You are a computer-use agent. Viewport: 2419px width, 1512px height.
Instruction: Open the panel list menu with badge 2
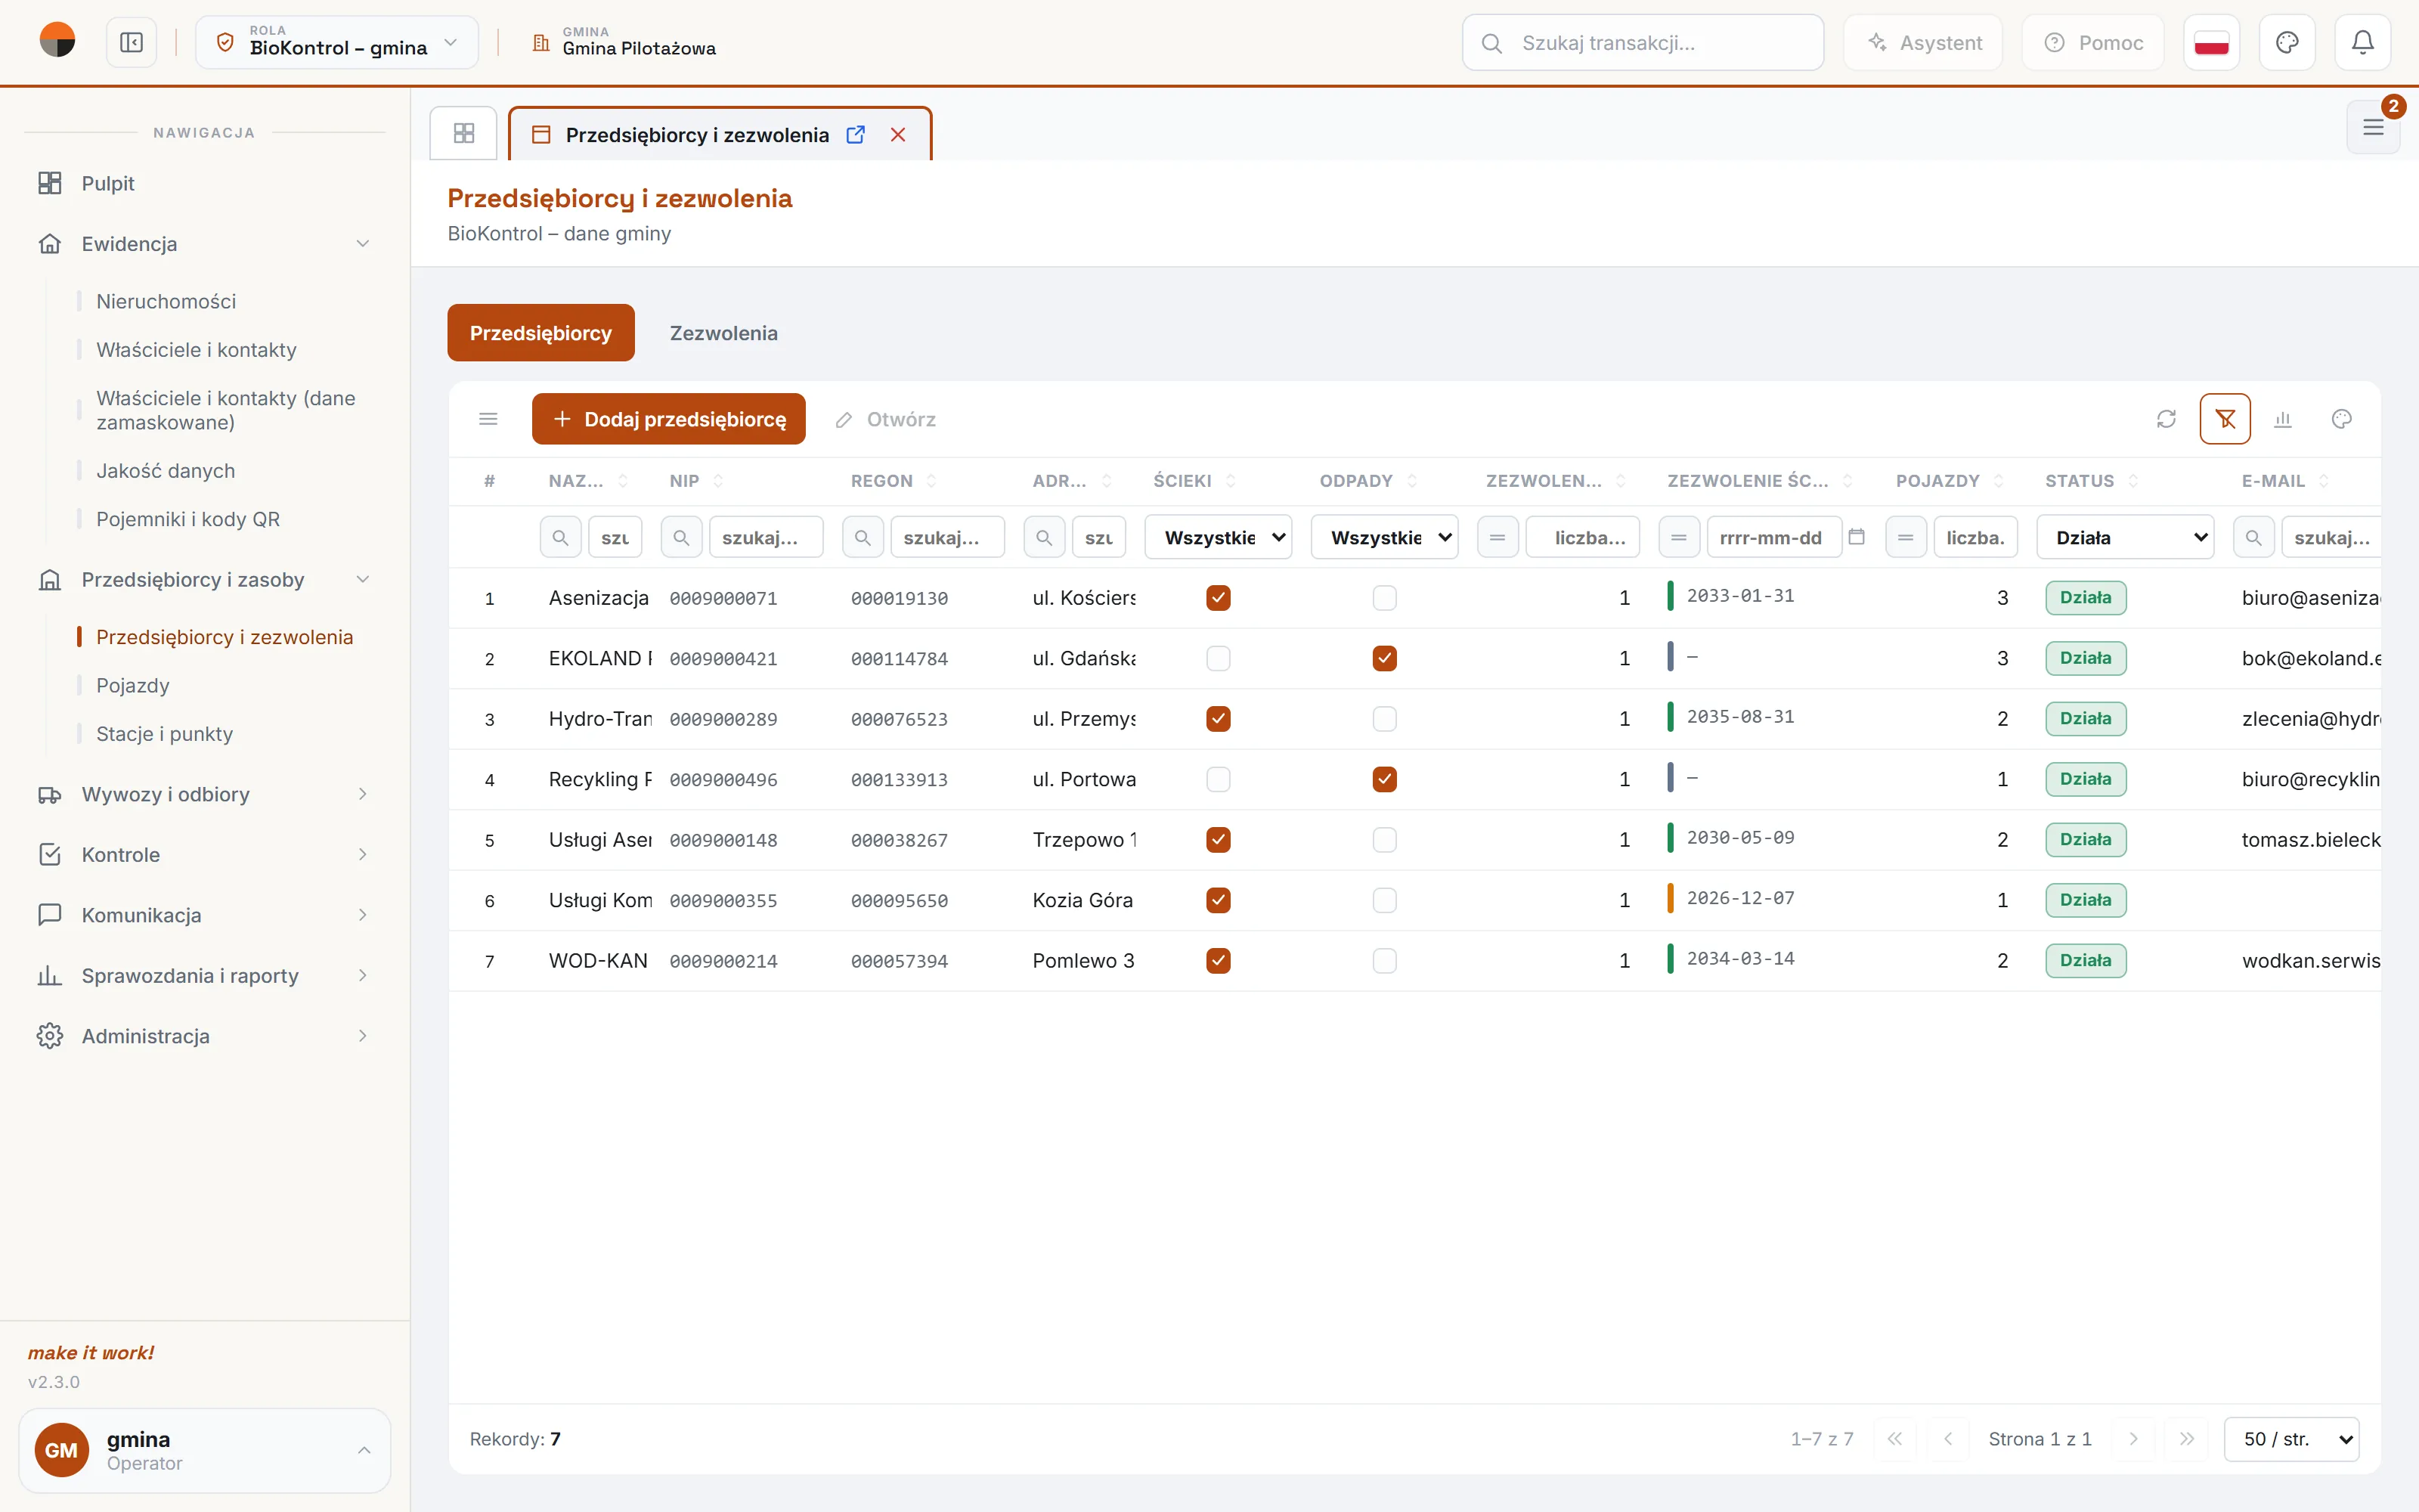point(2373,127)
